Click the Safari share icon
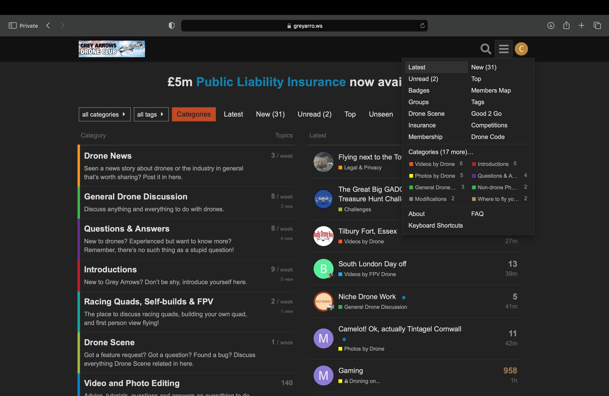609x396 pixels. 566,26
